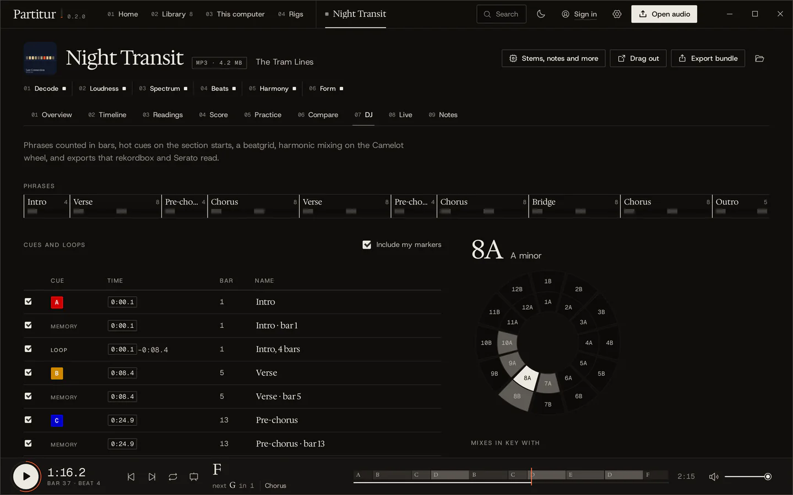Screen dimensions: 793x495
Task: Open settings via the gear icon
Action: coord(617,14)
